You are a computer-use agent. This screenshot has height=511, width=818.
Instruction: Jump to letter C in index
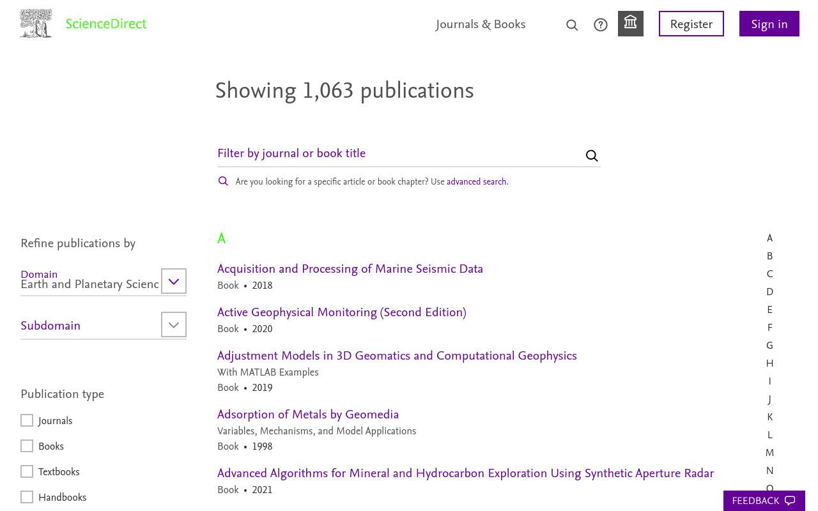coord(769,274)
